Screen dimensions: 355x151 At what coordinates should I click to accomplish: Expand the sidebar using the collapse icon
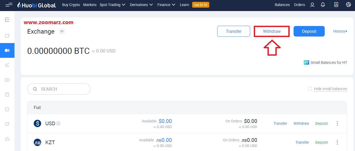pyautogui.click(x=7, y=20)
